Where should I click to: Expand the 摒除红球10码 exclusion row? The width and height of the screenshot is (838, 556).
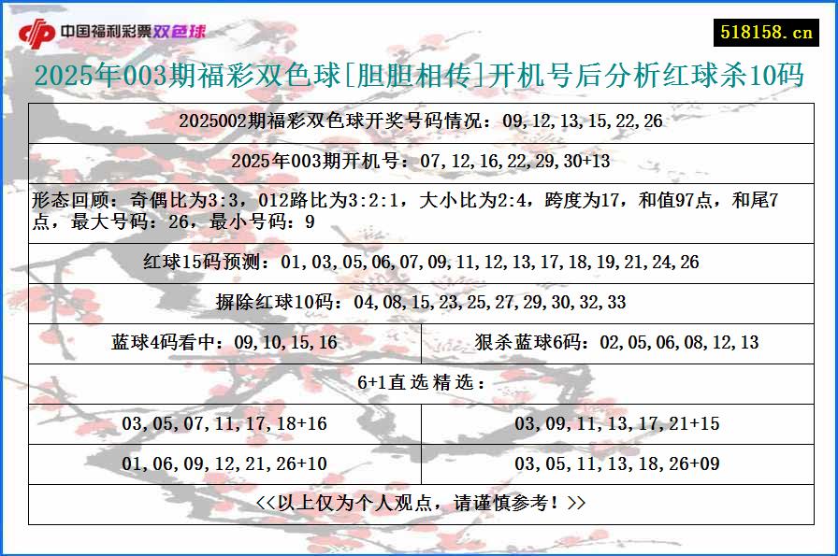click(x=419, y=301)
